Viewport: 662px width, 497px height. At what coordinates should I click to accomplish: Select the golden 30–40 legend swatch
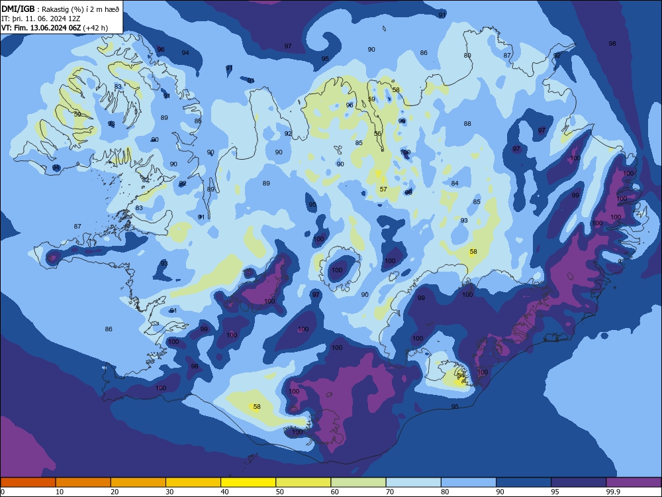[193, 482]
